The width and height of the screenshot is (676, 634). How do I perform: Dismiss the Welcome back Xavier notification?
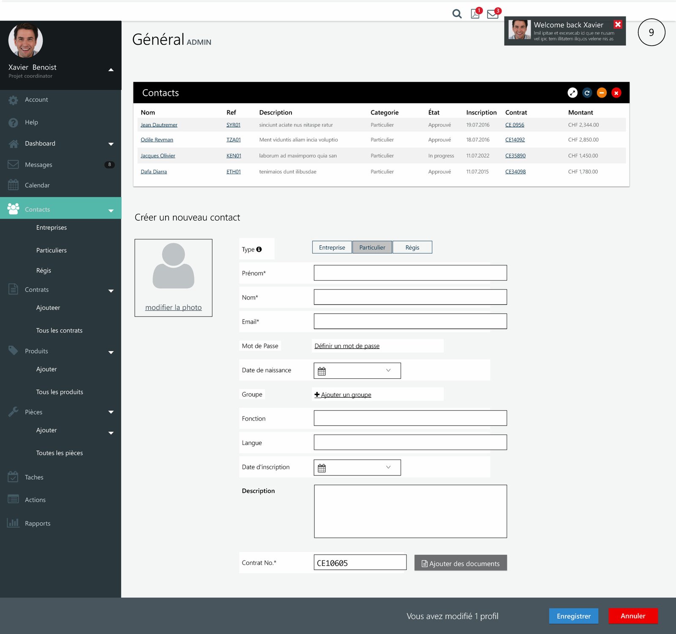coord(618,25)
